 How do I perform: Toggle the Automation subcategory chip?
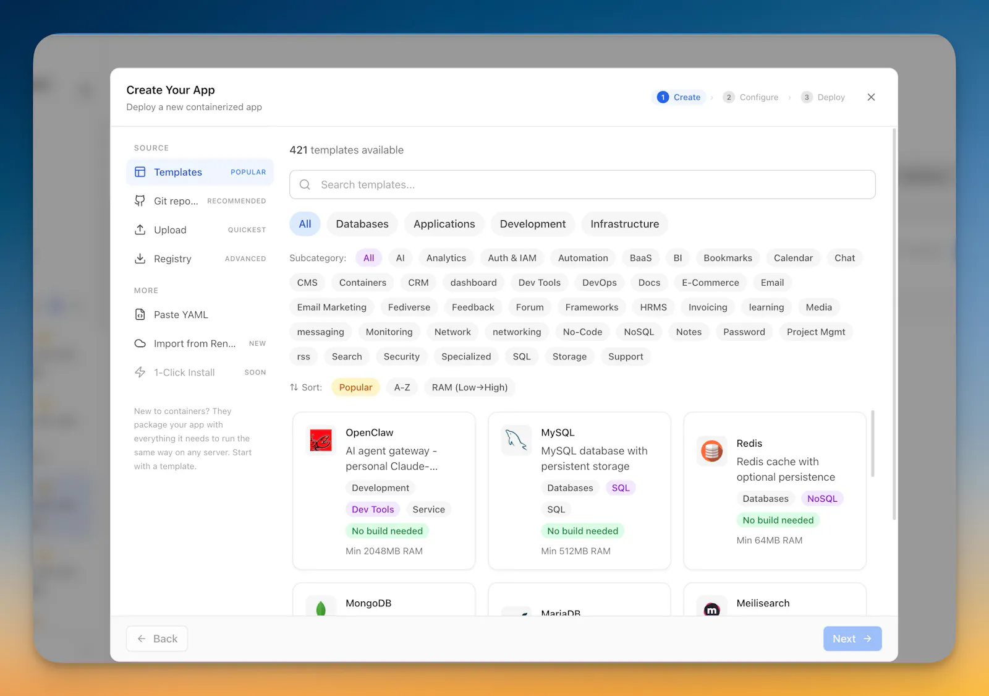tap(583, 258)
